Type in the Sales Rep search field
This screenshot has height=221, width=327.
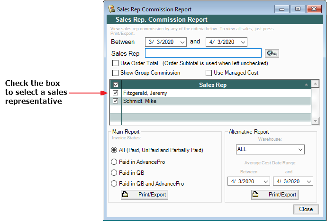pos(203,53)
